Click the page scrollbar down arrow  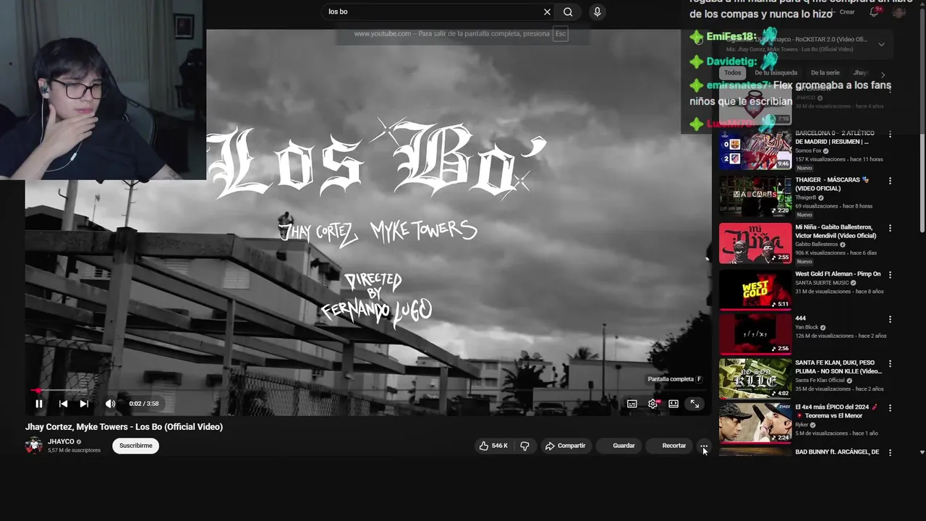tap(922, 452)
